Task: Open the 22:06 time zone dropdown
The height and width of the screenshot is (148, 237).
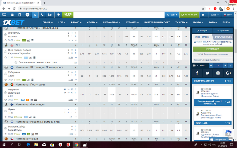Action: [215, 15]
